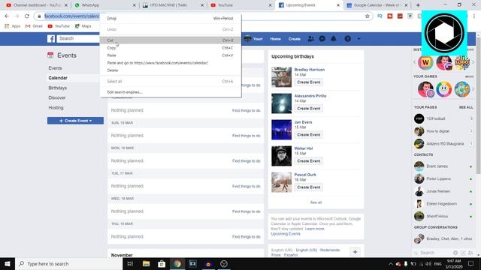Click the Task View taskbar icon

[130, 263]
